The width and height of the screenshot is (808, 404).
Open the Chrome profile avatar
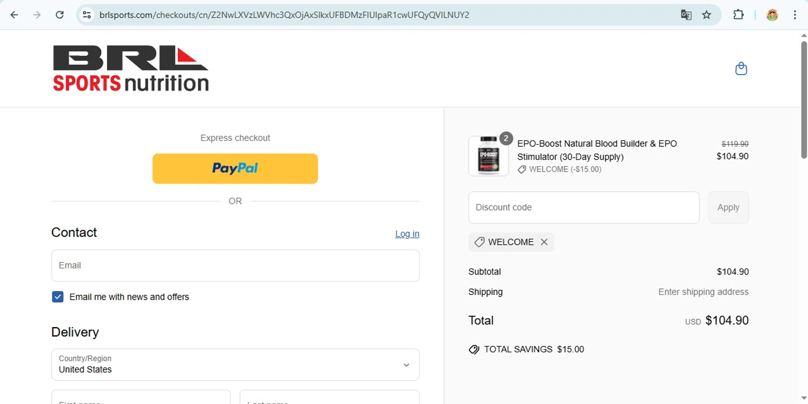pyautogui.click(x=772, y=15)
